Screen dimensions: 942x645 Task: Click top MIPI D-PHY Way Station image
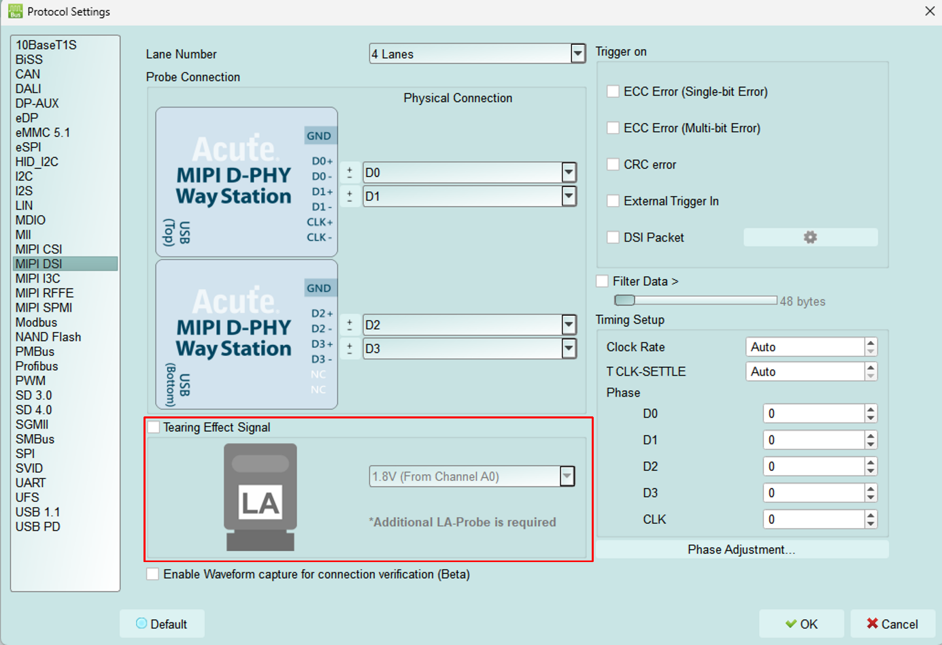point(247,182)
